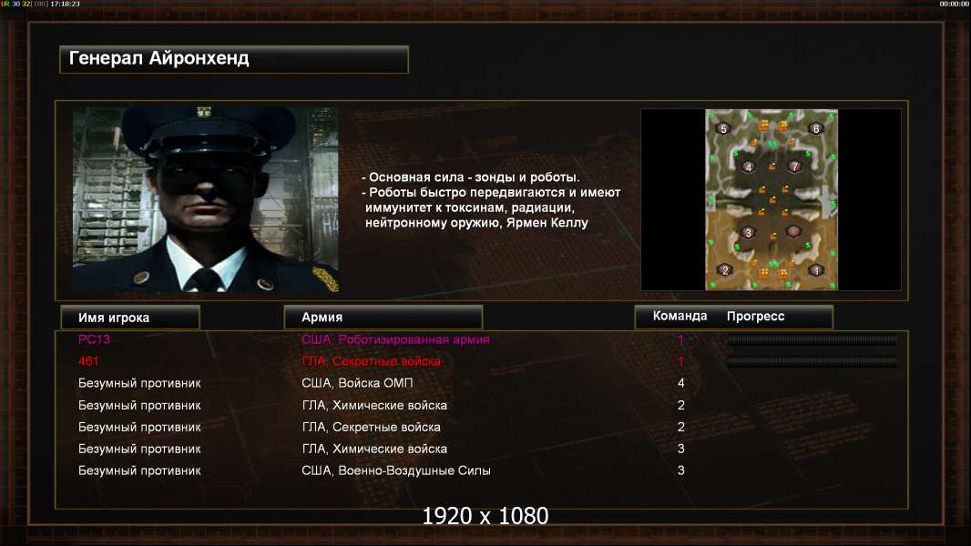Click the Команда column header
Viewport: 971px width, 546px height.
(680, 316)
